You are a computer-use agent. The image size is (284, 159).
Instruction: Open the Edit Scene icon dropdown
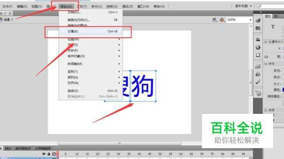click(215, 20)
